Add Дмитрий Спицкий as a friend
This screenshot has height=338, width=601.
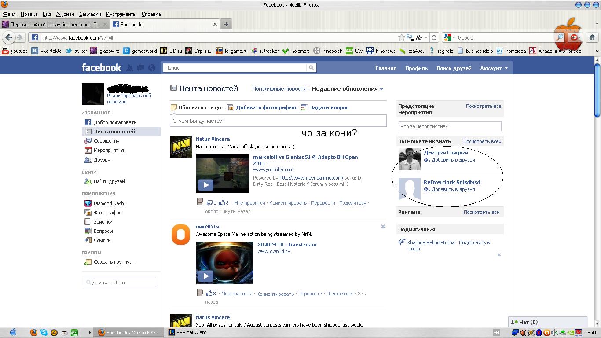[453, 160]
